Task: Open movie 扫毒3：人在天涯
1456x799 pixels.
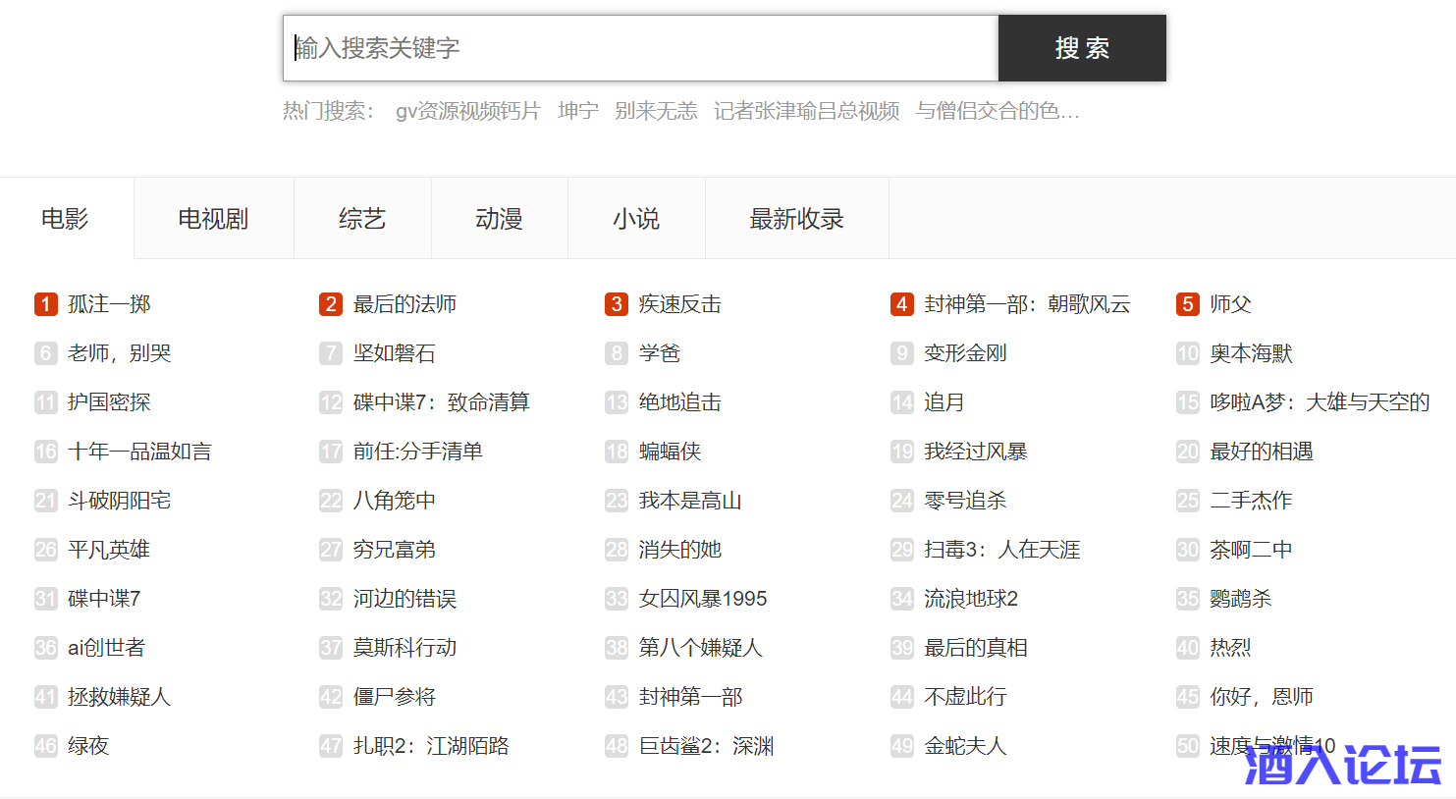Action: click(1002, 550)
